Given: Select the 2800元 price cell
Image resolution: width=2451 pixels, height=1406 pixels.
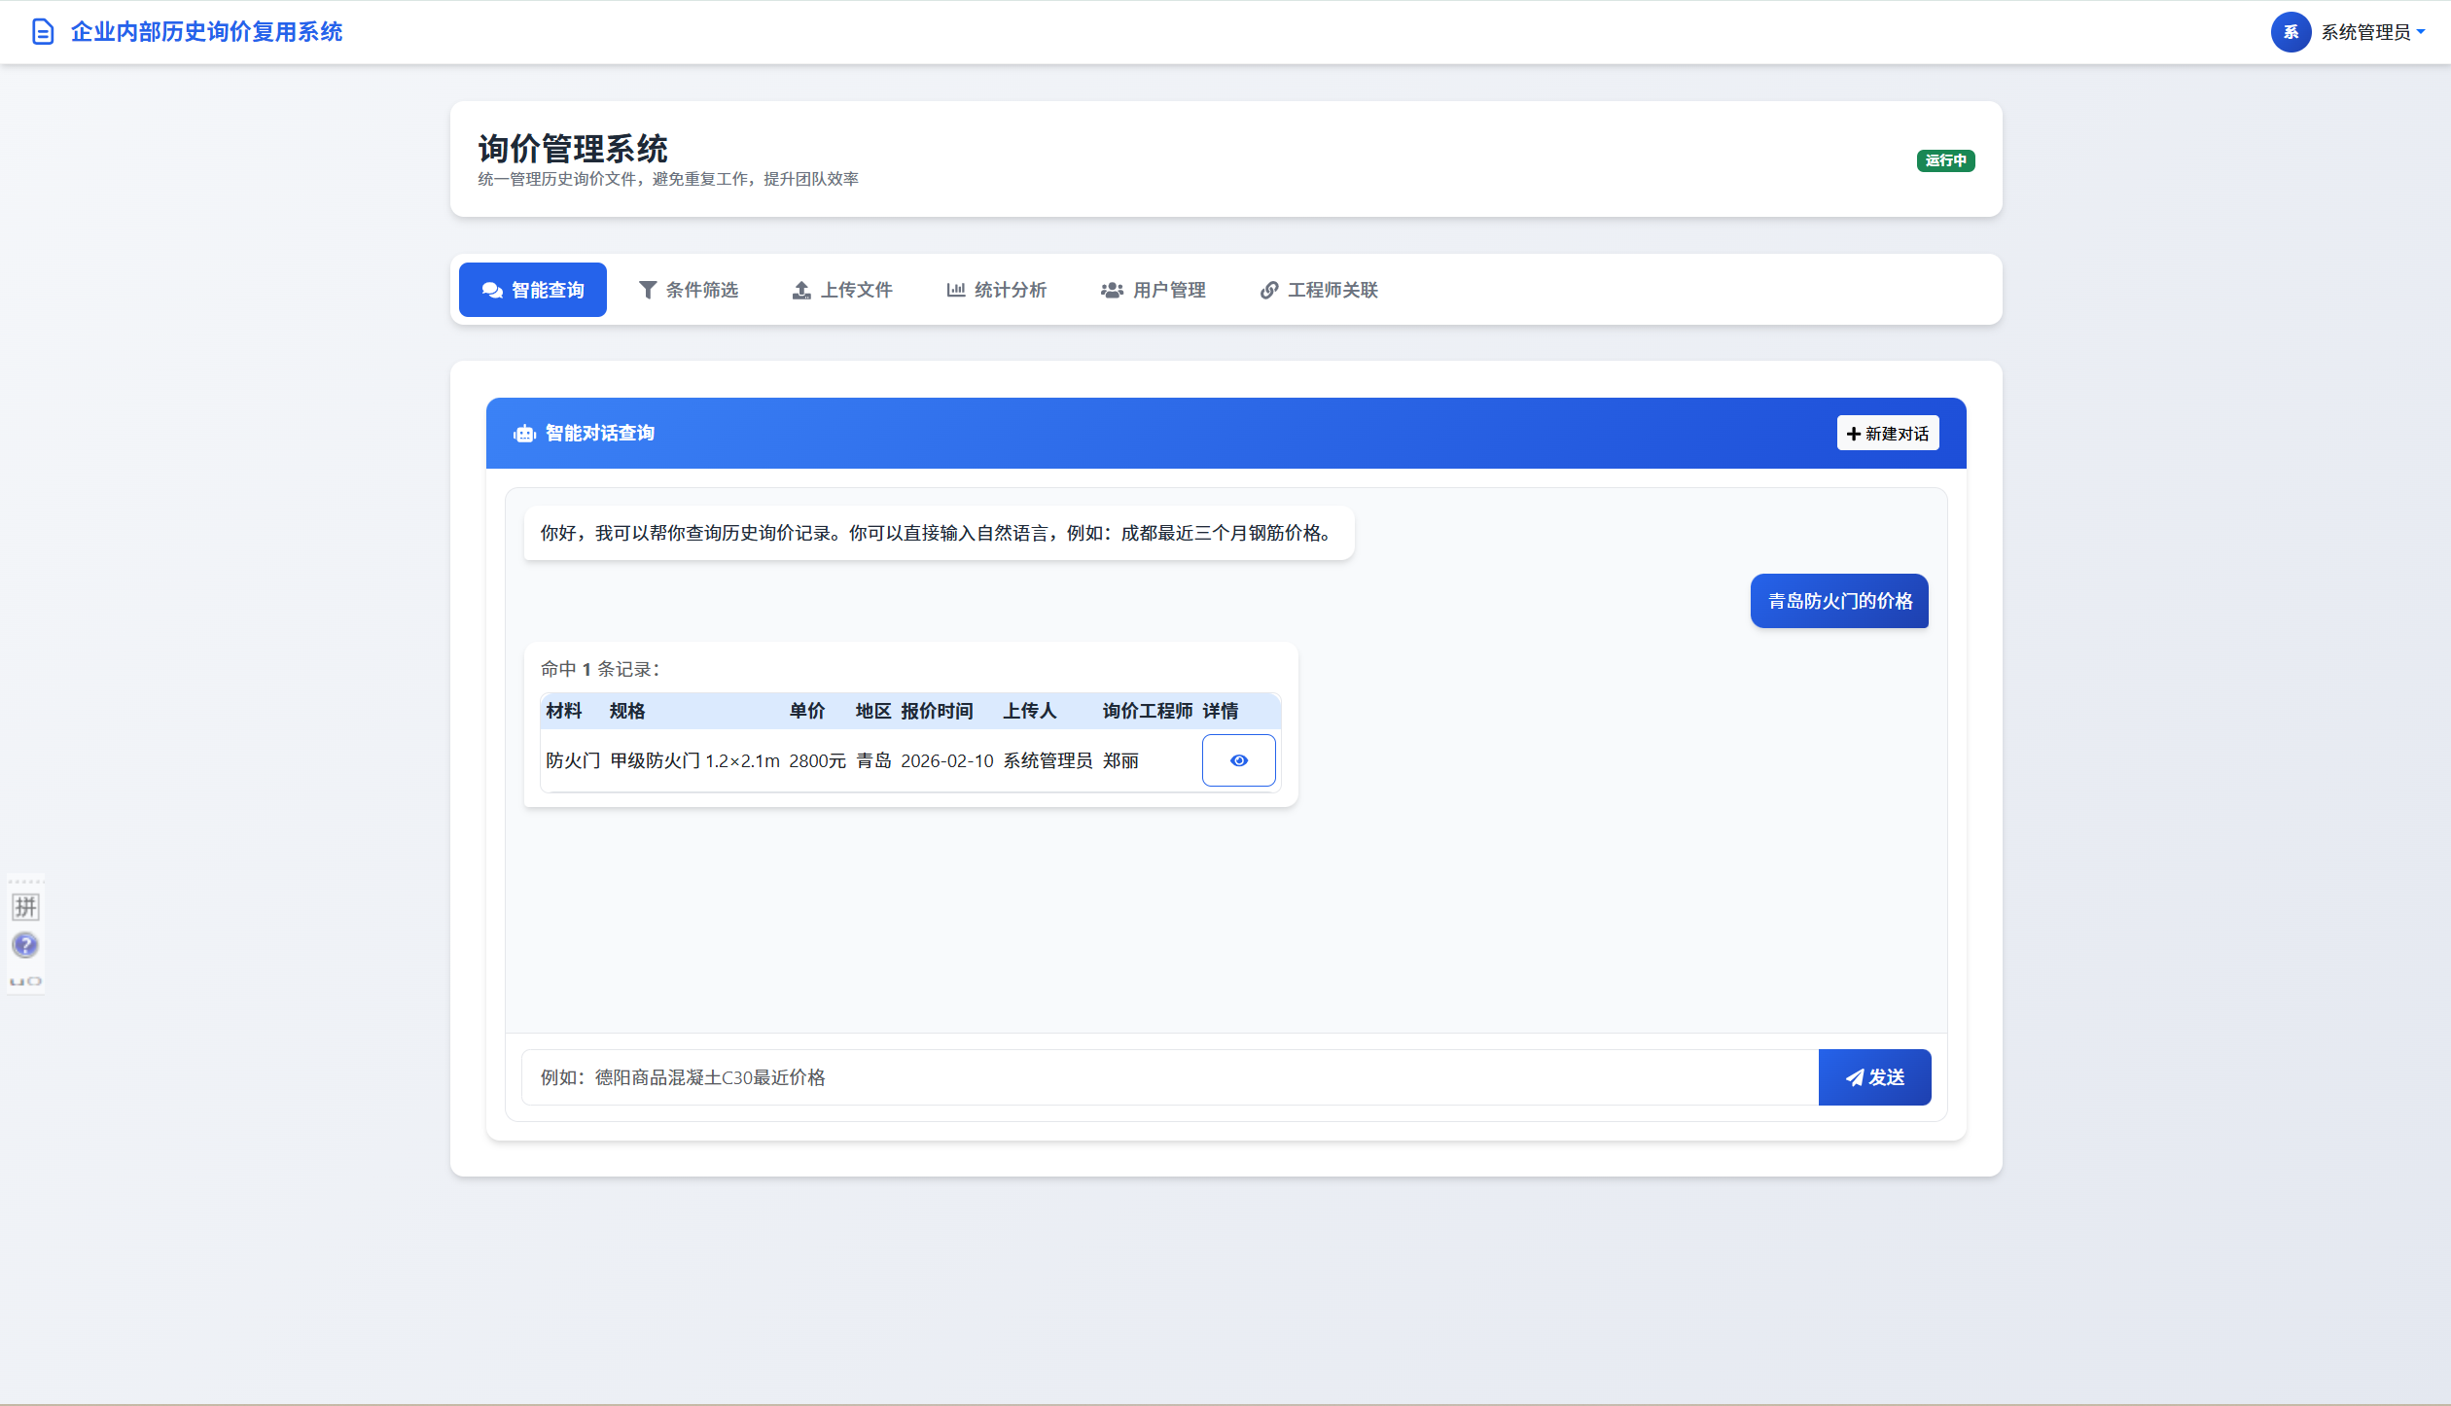Looking at the screenshot, I should point(817,760).
